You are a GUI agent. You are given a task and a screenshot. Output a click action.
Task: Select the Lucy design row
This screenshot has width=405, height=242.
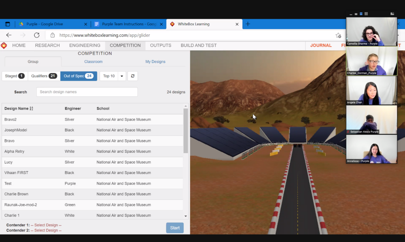[93, 162]
